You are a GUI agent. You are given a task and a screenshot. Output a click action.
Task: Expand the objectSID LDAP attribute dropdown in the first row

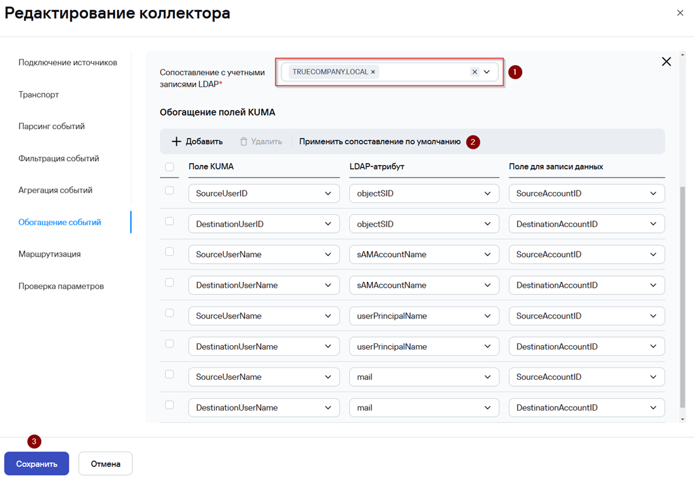point(424,193)
